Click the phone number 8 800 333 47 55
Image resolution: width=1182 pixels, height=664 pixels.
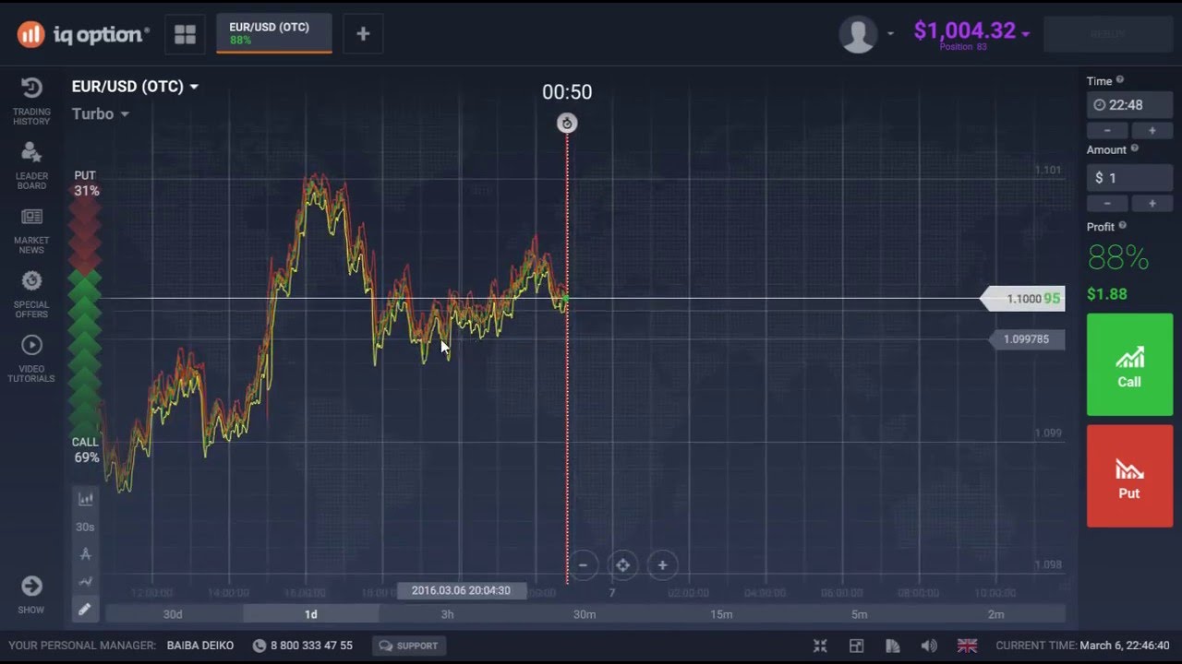click(311, 646)
